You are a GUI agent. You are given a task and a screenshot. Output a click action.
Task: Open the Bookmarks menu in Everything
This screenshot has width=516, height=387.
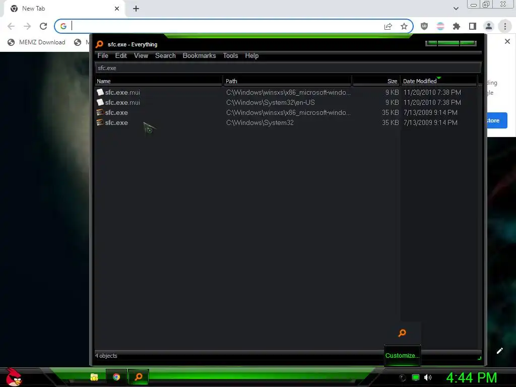pyautogui.click(x=199, y=55)
